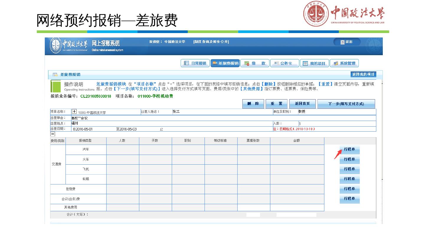The image size is (425, 239).
Task: Open the 日常报销 tab
Action: tap(195, 63)
